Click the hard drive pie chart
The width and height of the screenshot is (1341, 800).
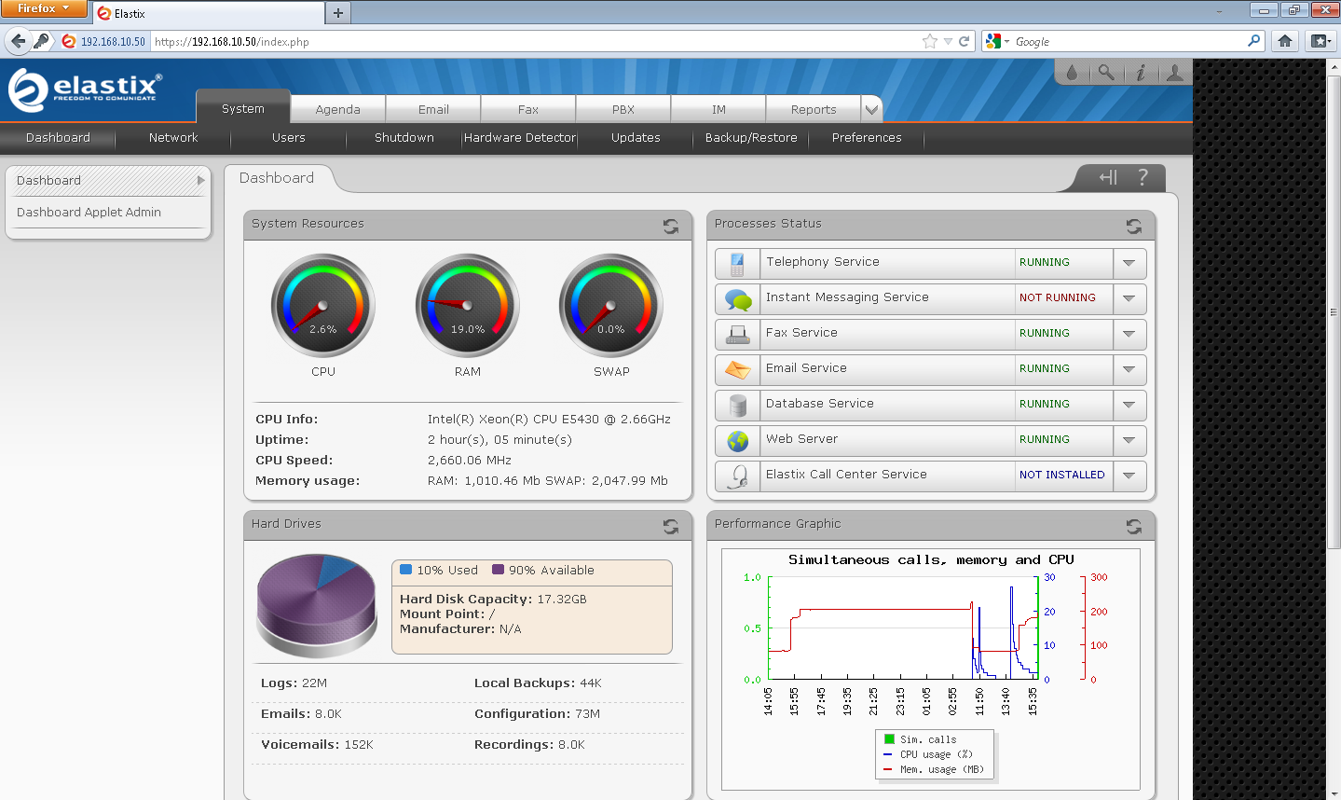click(x=317, y=604)
